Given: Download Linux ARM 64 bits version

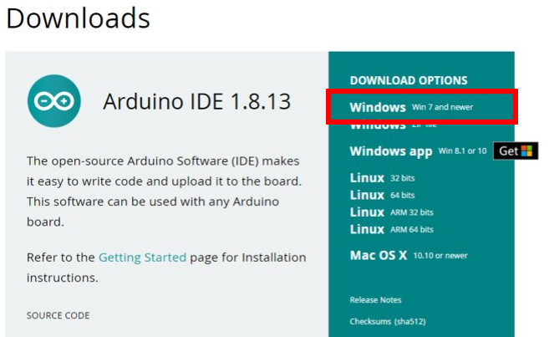Looking at the screenshot, I should click(x=391, y=229).
